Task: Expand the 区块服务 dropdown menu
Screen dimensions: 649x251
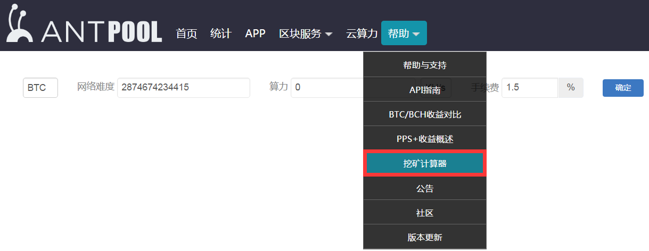Action: coord(306,34)
